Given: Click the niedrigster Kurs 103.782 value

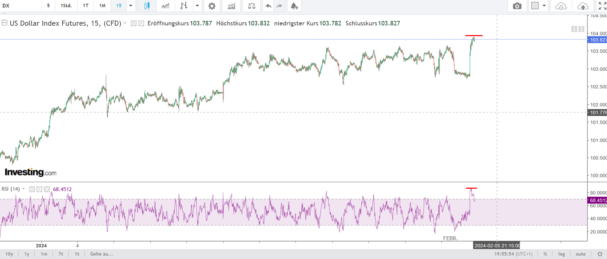Looking at the screenshot, I should 330,23.
